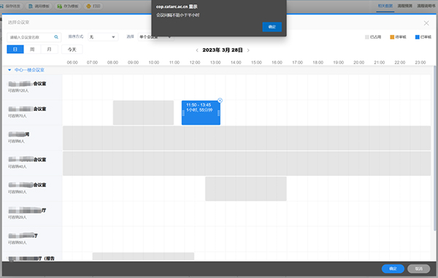This screenshot has width=438, height=278.
Task: Click the orange 待审核 legend swatch
Action: tap(392, 37)
